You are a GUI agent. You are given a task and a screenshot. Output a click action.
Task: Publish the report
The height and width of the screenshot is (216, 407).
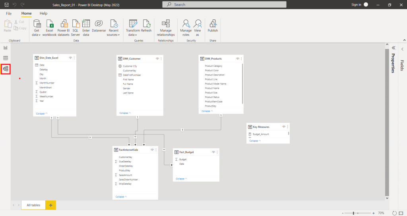pos(213,26)
